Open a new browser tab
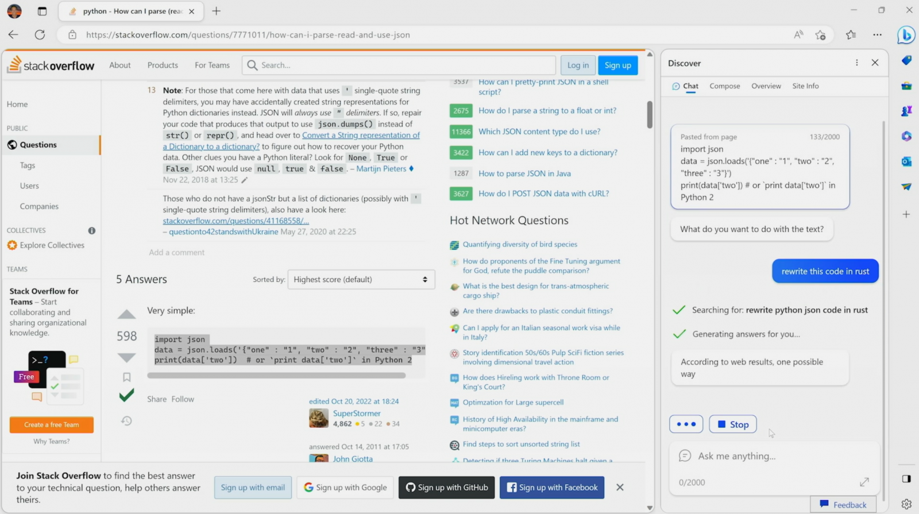Viewport: 919px width, 514px height. pos(216,11)
